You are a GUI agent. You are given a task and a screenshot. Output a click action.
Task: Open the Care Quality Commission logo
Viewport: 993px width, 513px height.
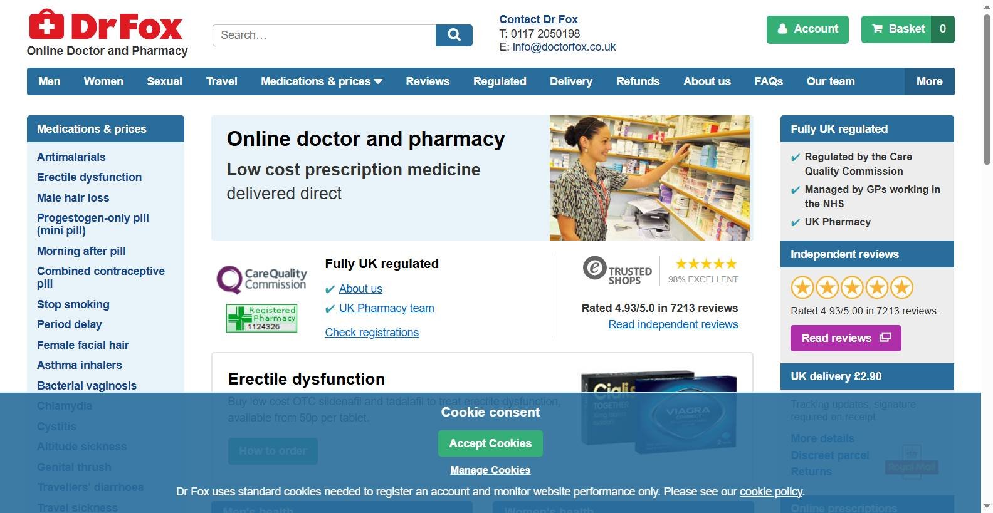coord(261,279)
